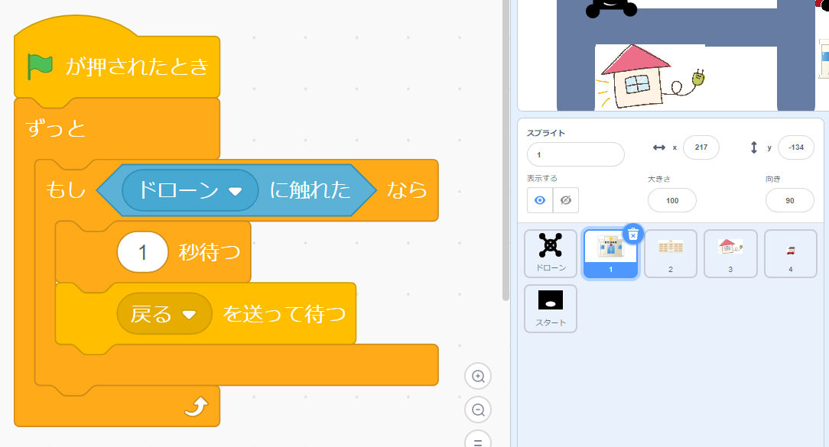Image resolution: width=829 pixels, height=447 pixels.
Task: Select sprite 2 school building thumbnail
Action: point(671,253)
